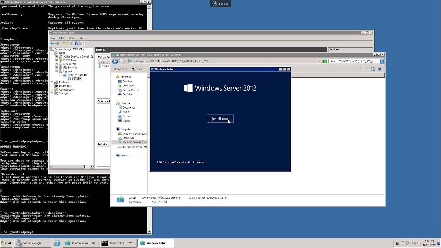Expand the DHCP Server node
Image resolution: width=441 pixels, height=248 pixels.
(x=57, y=60)
